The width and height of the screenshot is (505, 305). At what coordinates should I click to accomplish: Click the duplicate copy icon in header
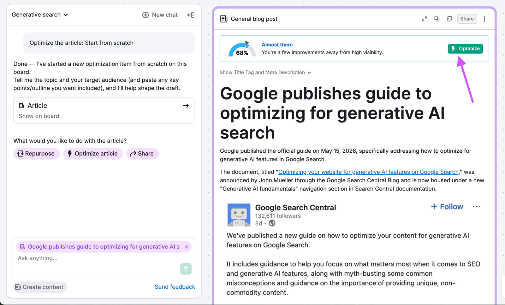(x=437, y=19)
